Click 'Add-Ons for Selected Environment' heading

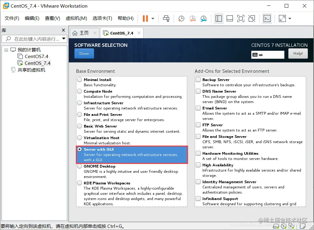pos(232,71)
